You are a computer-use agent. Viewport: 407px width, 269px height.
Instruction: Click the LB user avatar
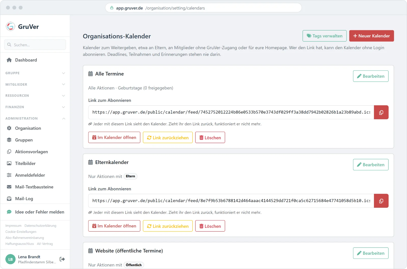(x=10, y=259)
